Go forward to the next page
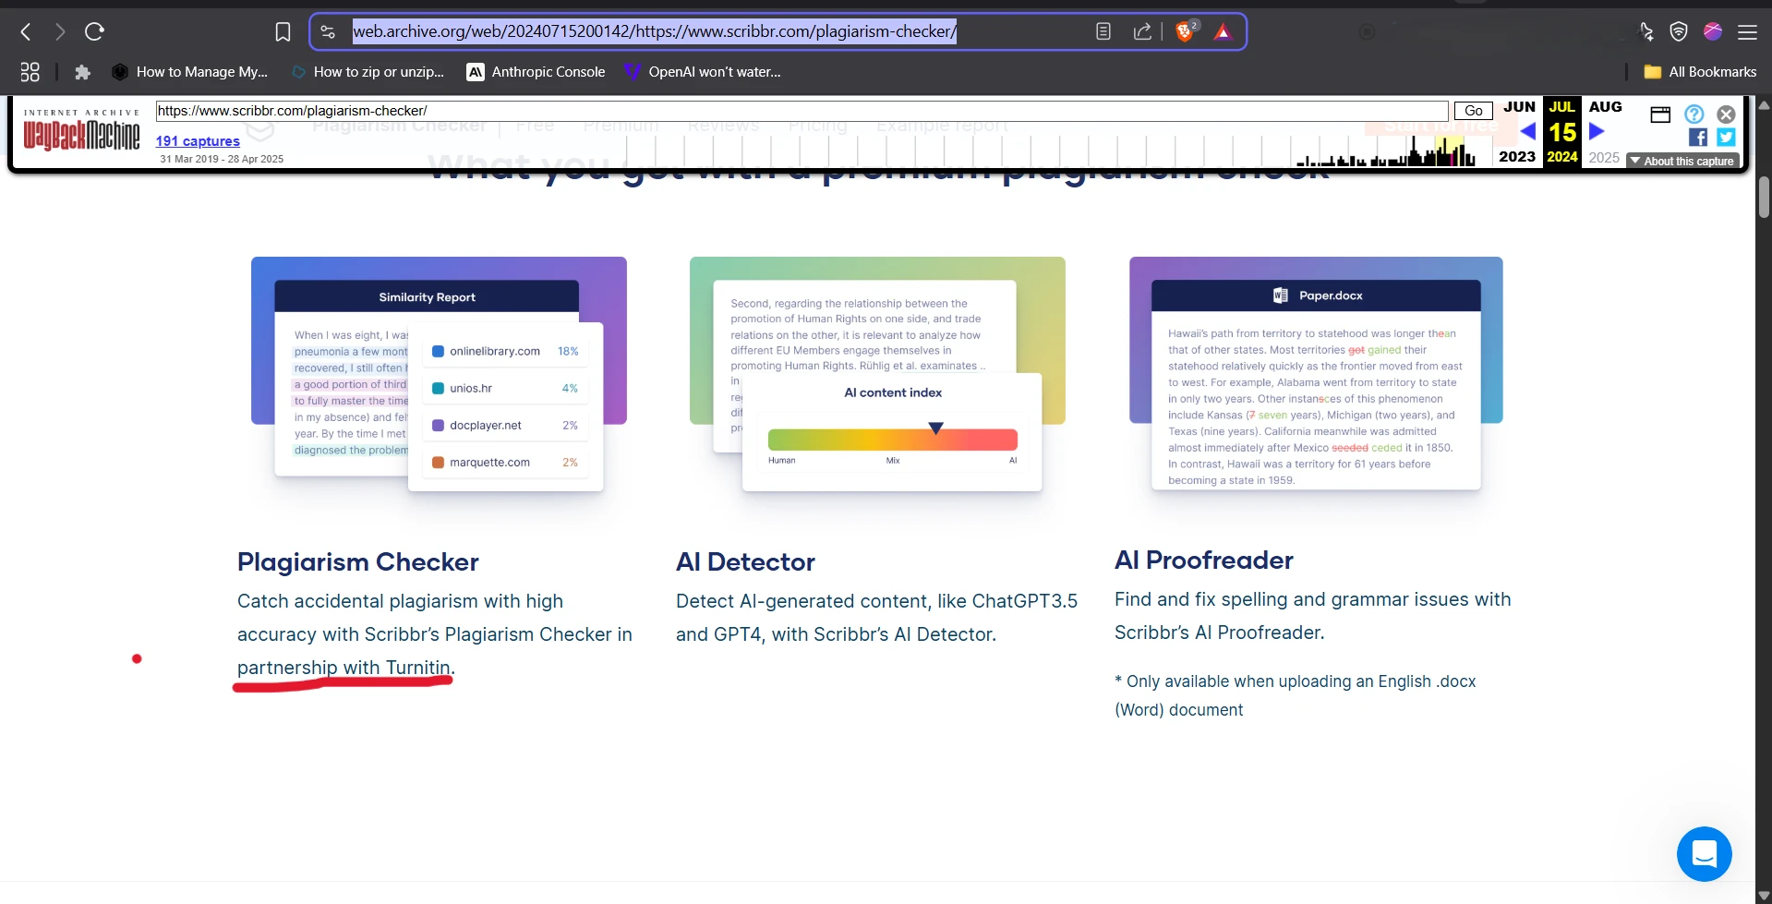The width and height of the screenshot is (1772, 904). coord(60,32)
